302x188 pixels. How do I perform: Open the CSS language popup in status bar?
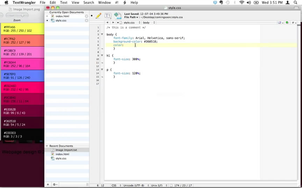pyautogui.click(x=116, y=186)
